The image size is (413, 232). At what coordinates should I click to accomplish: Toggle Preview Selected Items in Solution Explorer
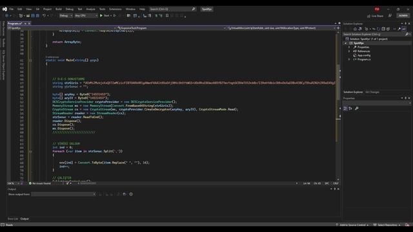[x=404, y=29]
